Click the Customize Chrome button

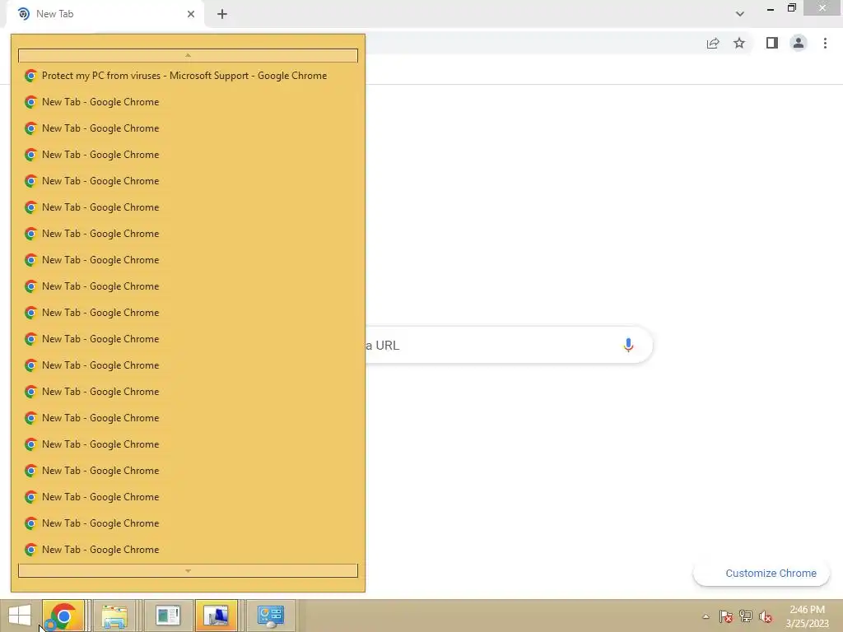click(x=761, y=574)
